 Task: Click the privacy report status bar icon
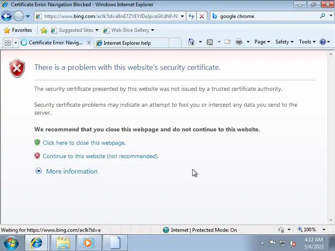(281, 230)
